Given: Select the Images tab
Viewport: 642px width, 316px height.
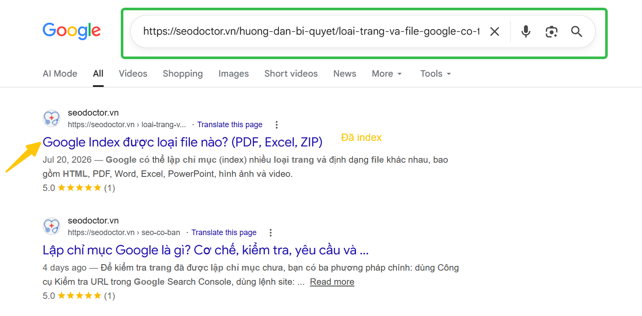Looking at the screenshot, I should tap(233, 74).
